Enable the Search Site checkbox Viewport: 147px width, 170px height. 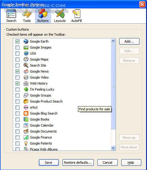(x=18, y=65)
